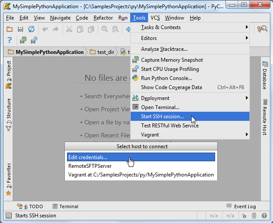The width and height of the screenshot is (273, 223).
Task: Choose Test RESTful Web Service item
Action: 190,126
